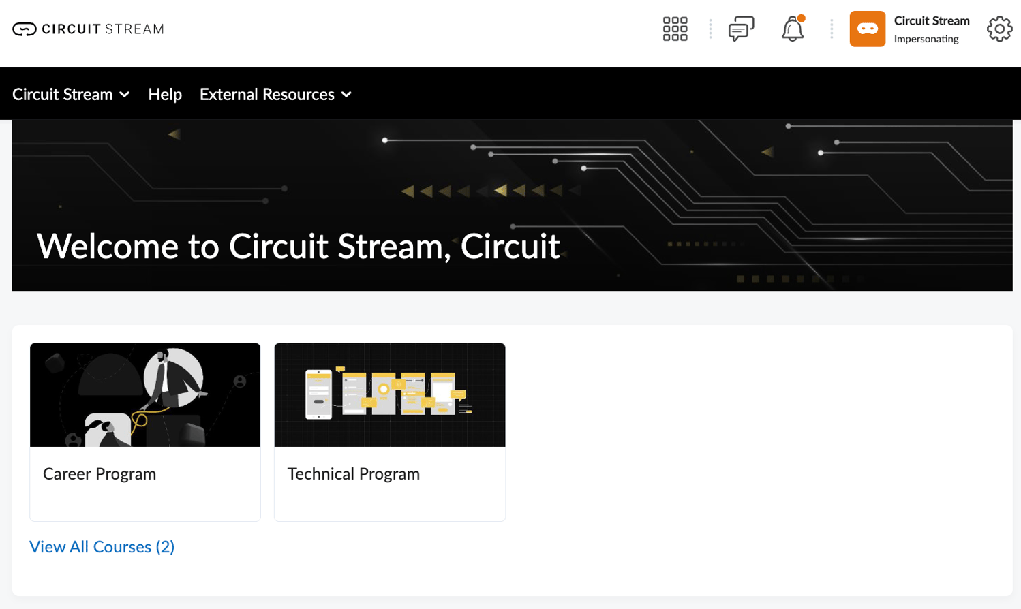Open the application grid waffle menu
1021x609 pixels.
[674, 29]
